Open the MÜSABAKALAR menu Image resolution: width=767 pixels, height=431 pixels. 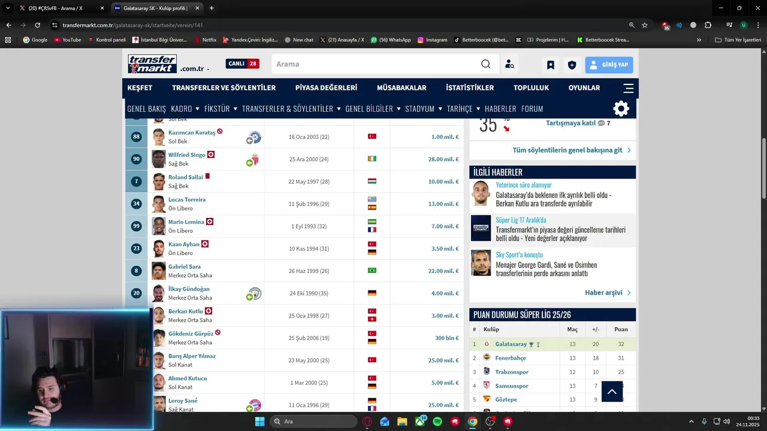coord(401,88)
